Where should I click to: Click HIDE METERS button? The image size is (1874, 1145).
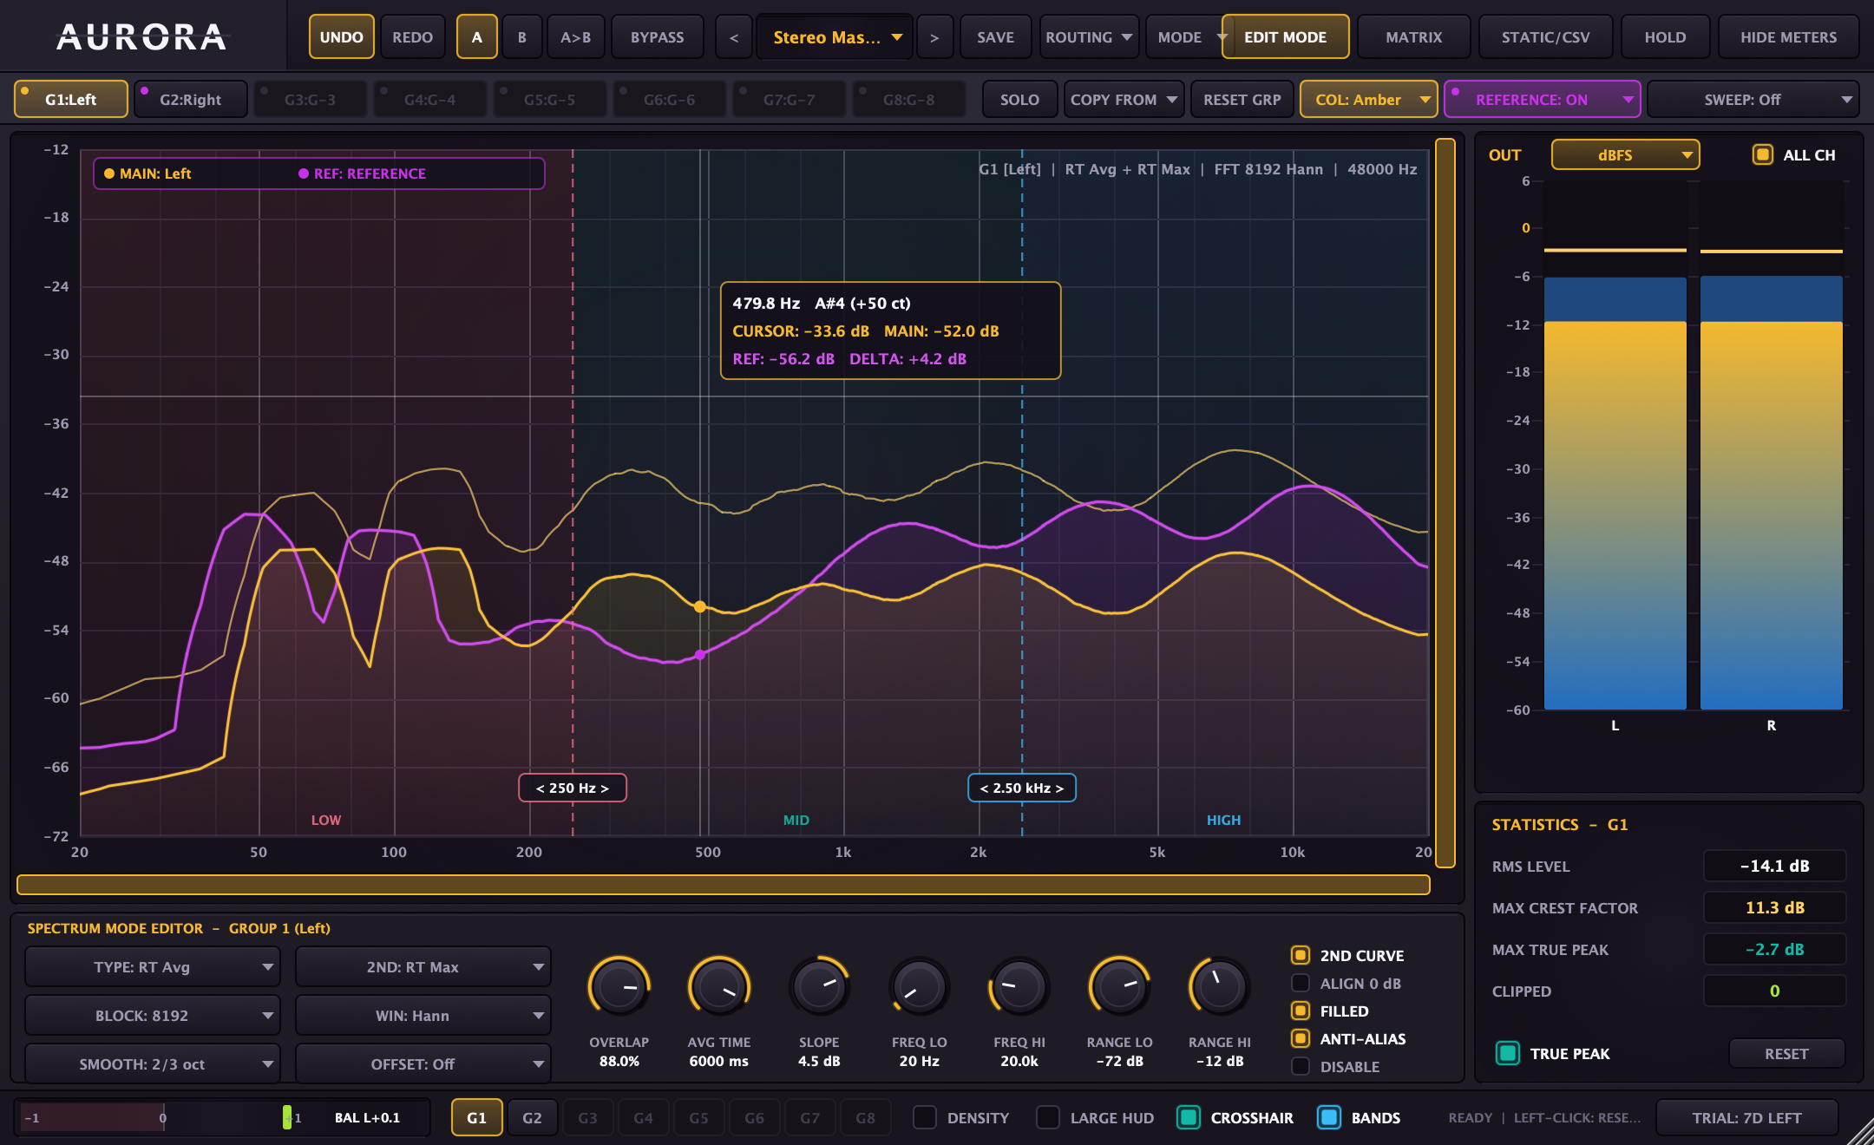pyautogui.click(x=1789, y=37)
